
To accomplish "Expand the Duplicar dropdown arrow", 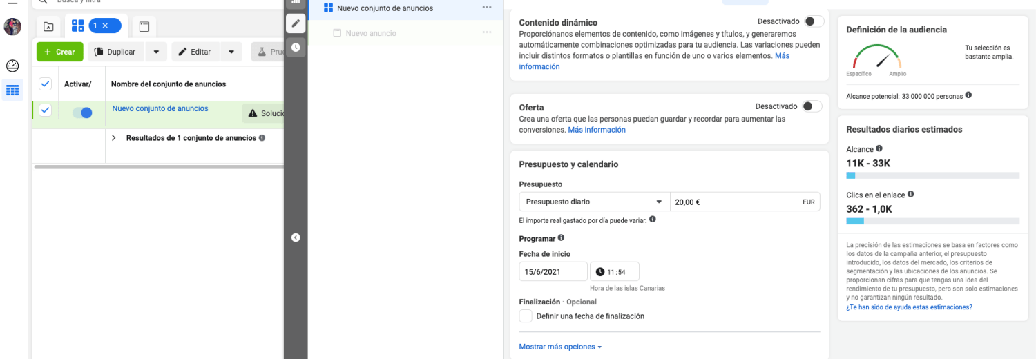I will 156,52.
